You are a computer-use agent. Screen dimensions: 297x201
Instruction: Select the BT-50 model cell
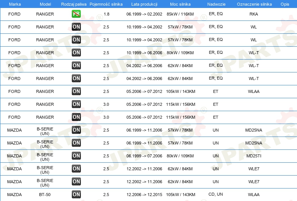pos(45,195)
